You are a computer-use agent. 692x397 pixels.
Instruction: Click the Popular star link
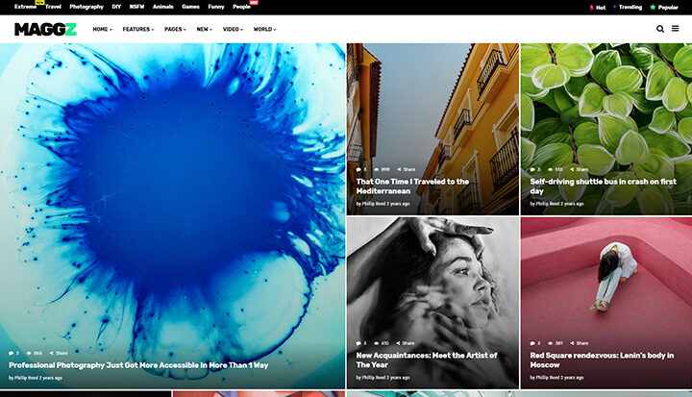[664, 7]
